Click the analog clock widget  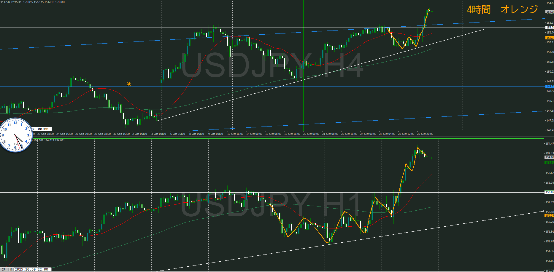(16, 135)
